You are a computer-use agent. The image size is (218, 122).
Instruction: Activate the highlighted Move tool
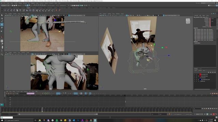(2, 24)
